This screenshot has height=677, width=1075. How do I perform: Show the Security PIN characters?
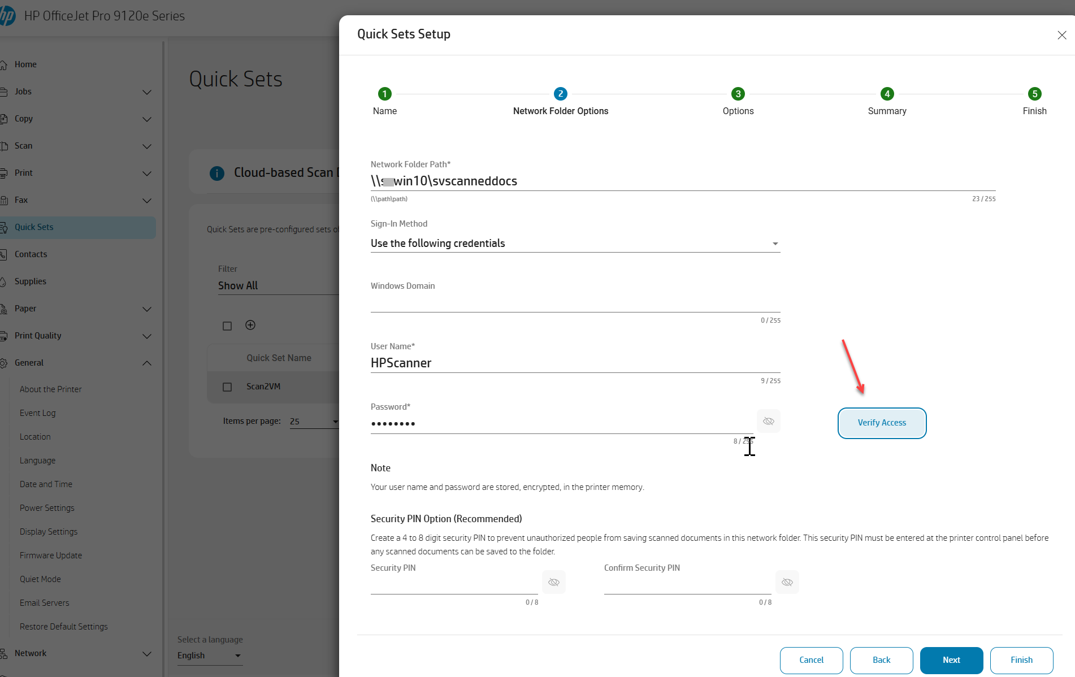(x=554, y=582)
